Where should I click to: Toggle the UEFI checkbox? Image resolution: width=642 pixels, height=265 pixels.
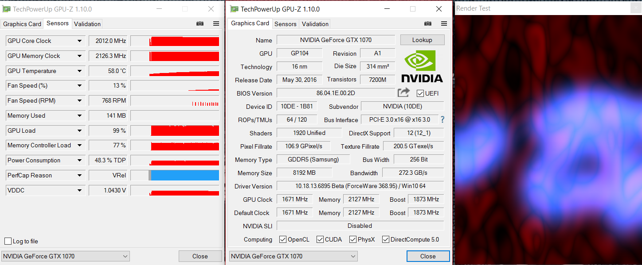point(420,93)
